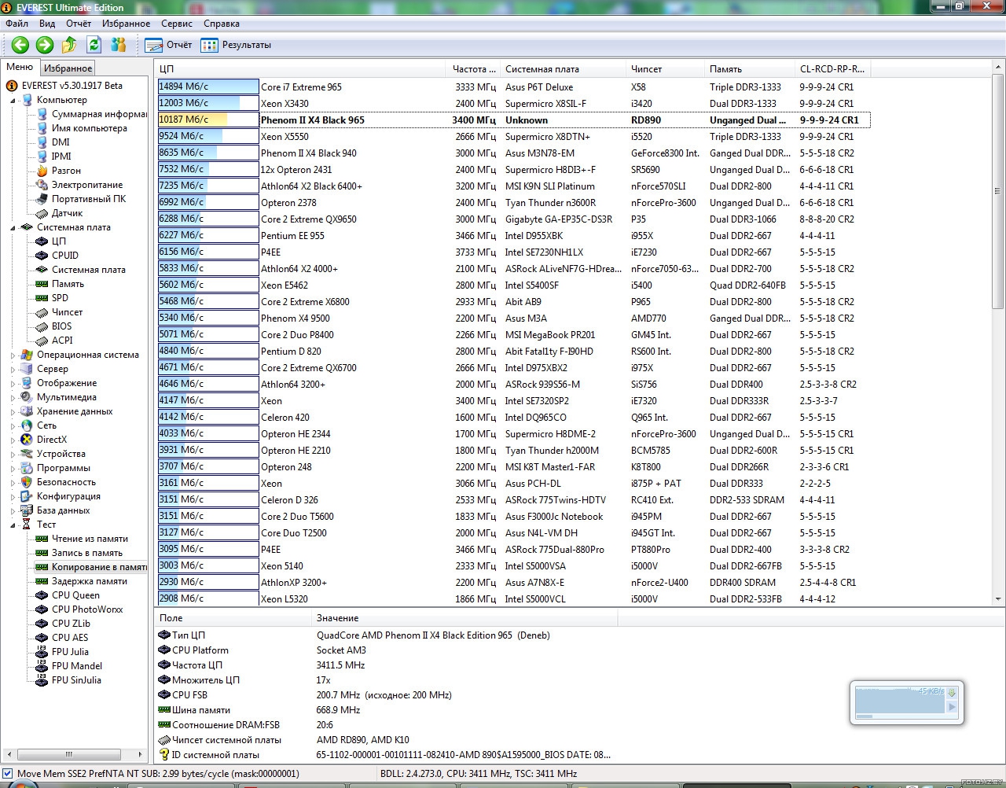Sort by the Память column header

coord(750,69)
